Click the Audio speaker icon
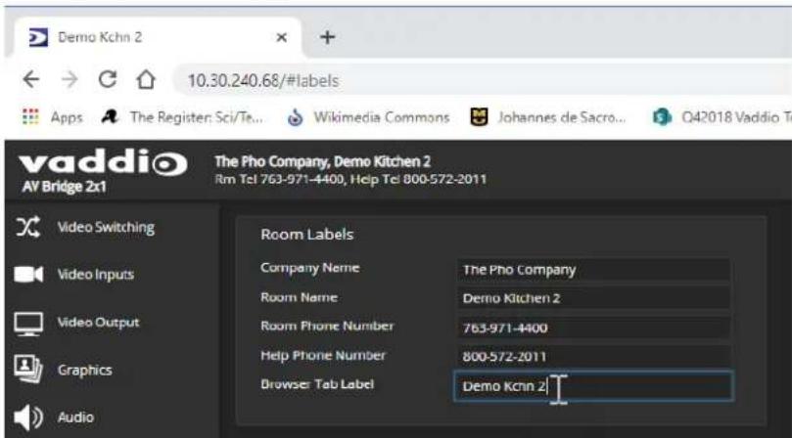This screenshot has height=438, width=792. pyautogui.click(x=28, y=417)
